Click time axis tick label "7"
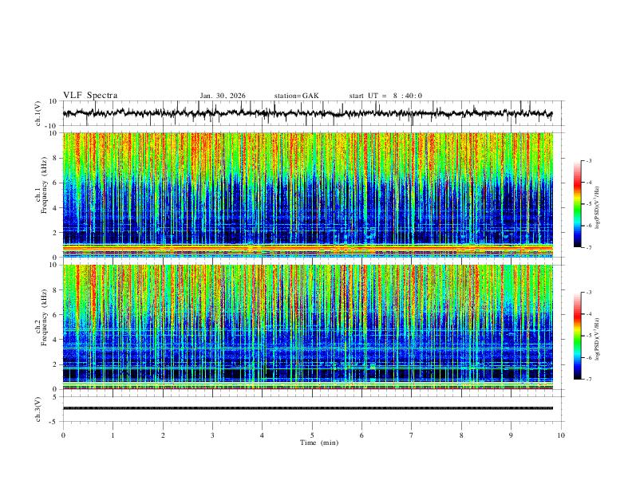 412,435
